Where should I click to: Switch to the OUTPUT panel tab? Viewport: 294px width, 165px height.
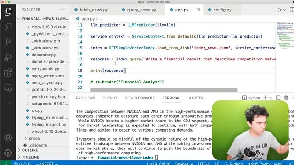pos(110,98)
